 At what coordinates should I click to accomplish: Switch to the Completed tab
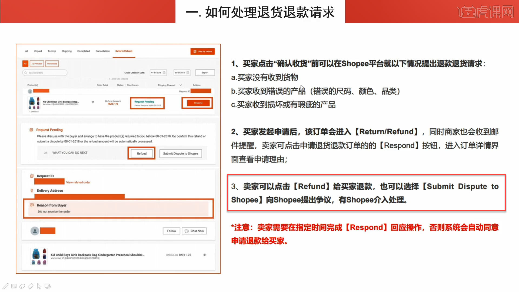(83, 51)
